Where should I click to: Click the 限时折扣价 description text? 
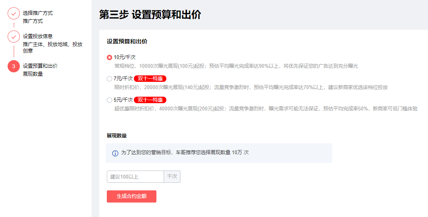251,88
